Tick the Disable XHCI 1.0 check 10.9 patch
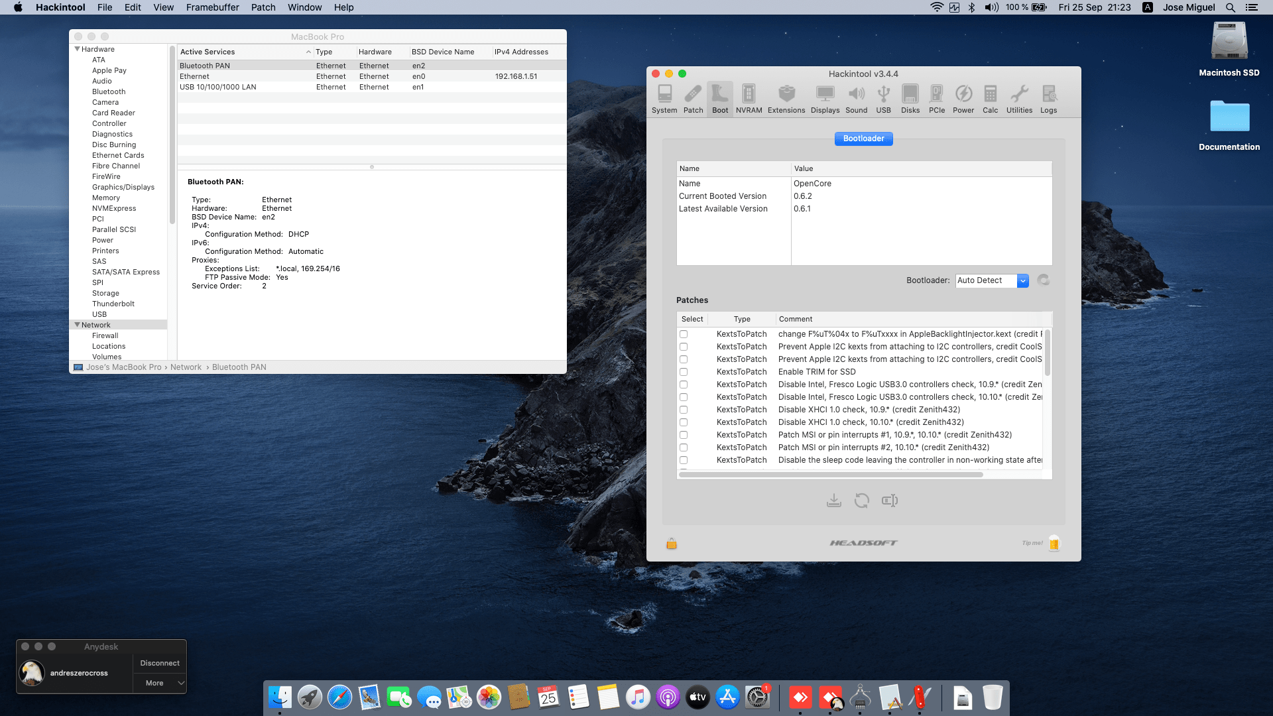The height and width of the screenshot is (716, 1273). coord(683,410)
